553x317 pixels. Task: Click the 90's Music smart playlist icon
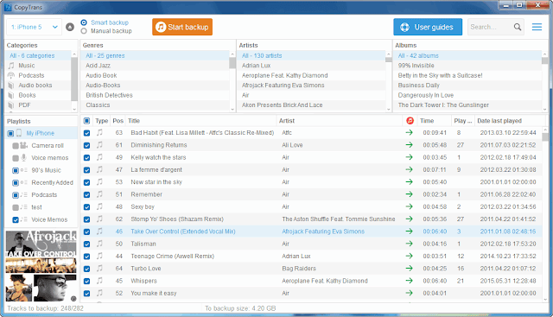click(23, 170)
